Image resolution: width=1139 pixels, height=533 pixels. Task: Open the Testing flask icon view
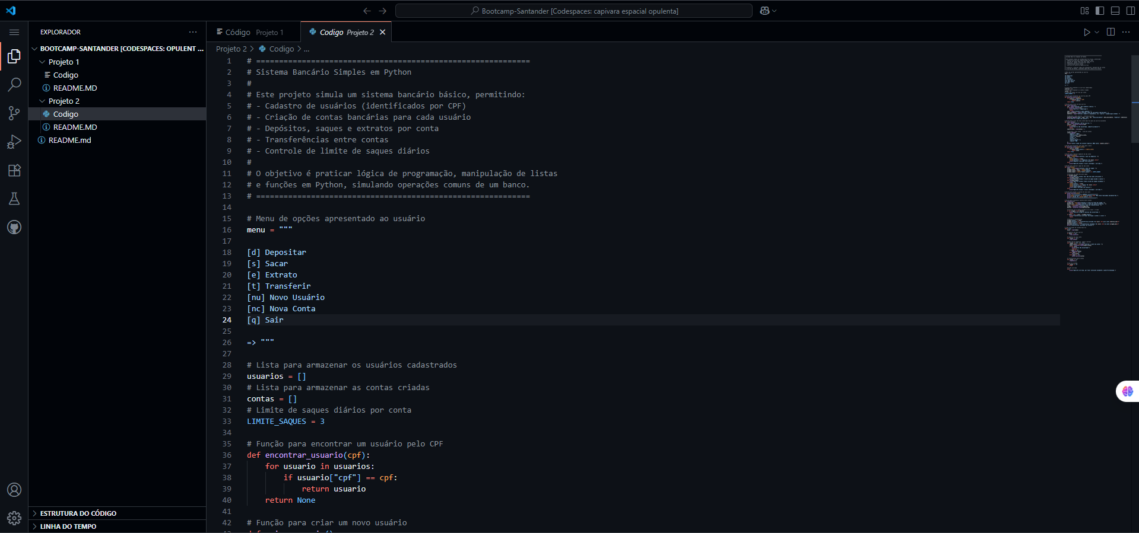[x=14, y=199]
